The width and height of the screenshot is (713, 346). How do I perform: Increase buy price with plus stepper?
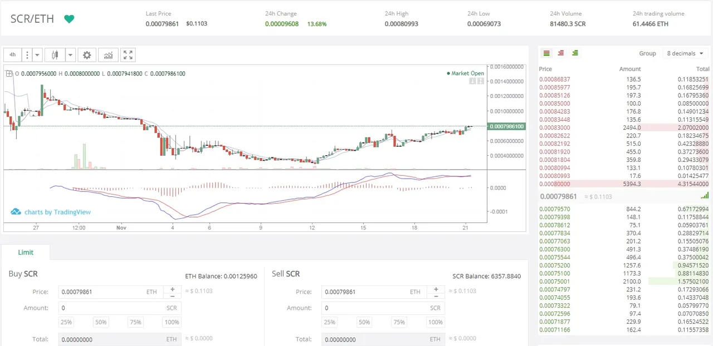pyautogui.click(x=173, y=289)
